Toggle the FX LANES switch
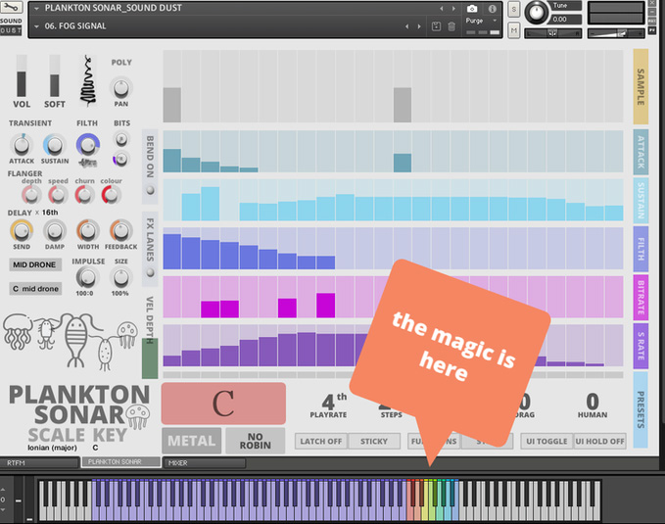Viewport: 665px width, 524px height. (150, 272)
